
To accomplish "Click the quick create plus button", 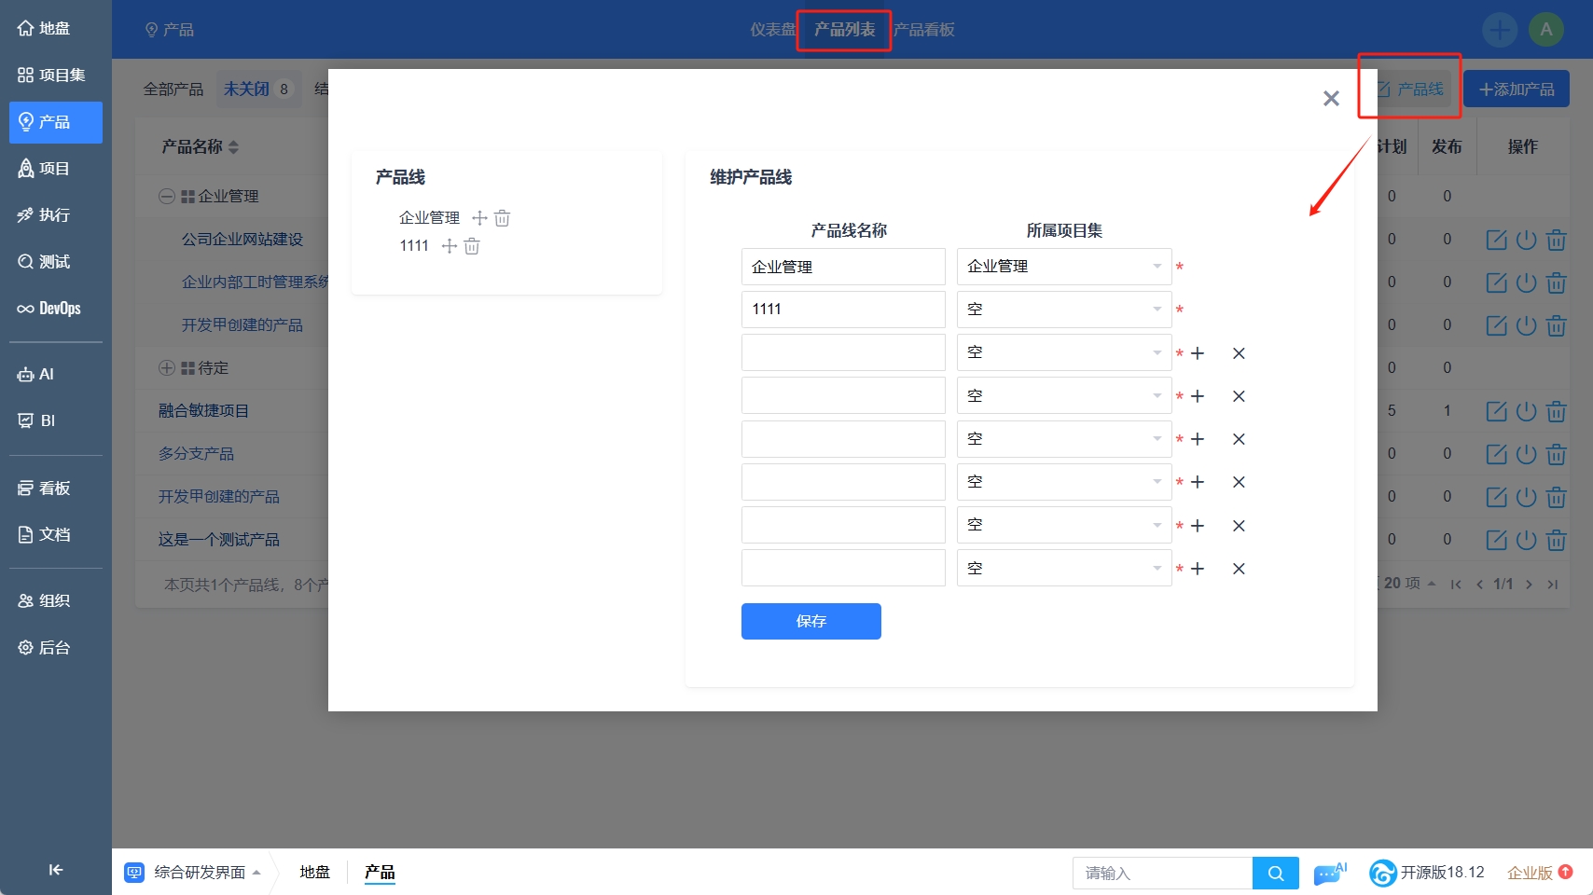I will 1500,30.
